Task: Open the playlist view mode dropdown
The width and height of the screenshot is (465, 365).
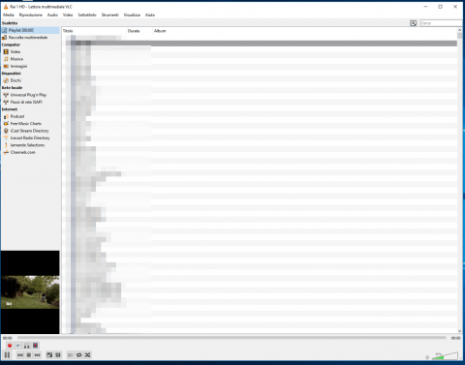Action: click(413, 23)
